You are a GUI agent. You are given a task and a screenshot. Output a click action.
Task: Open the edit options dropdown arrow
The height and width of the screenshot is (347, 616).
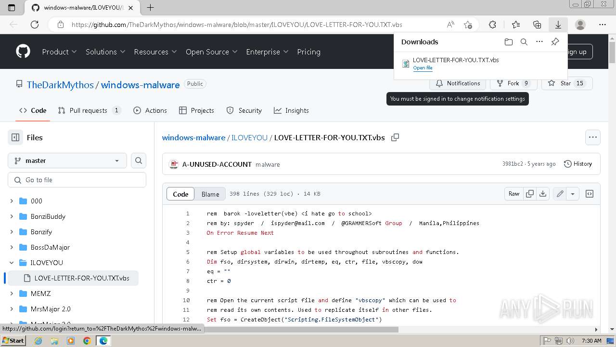[x=573, y=194]
